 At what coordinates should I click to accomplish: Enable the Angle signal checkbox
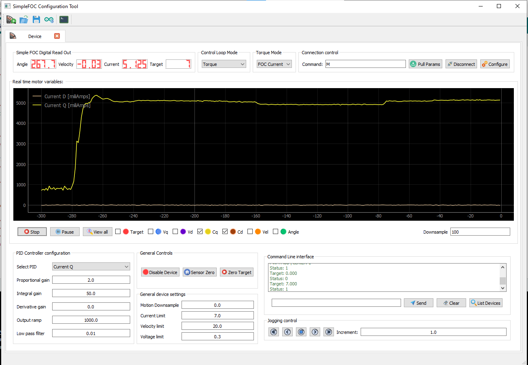tap(276, 232)
